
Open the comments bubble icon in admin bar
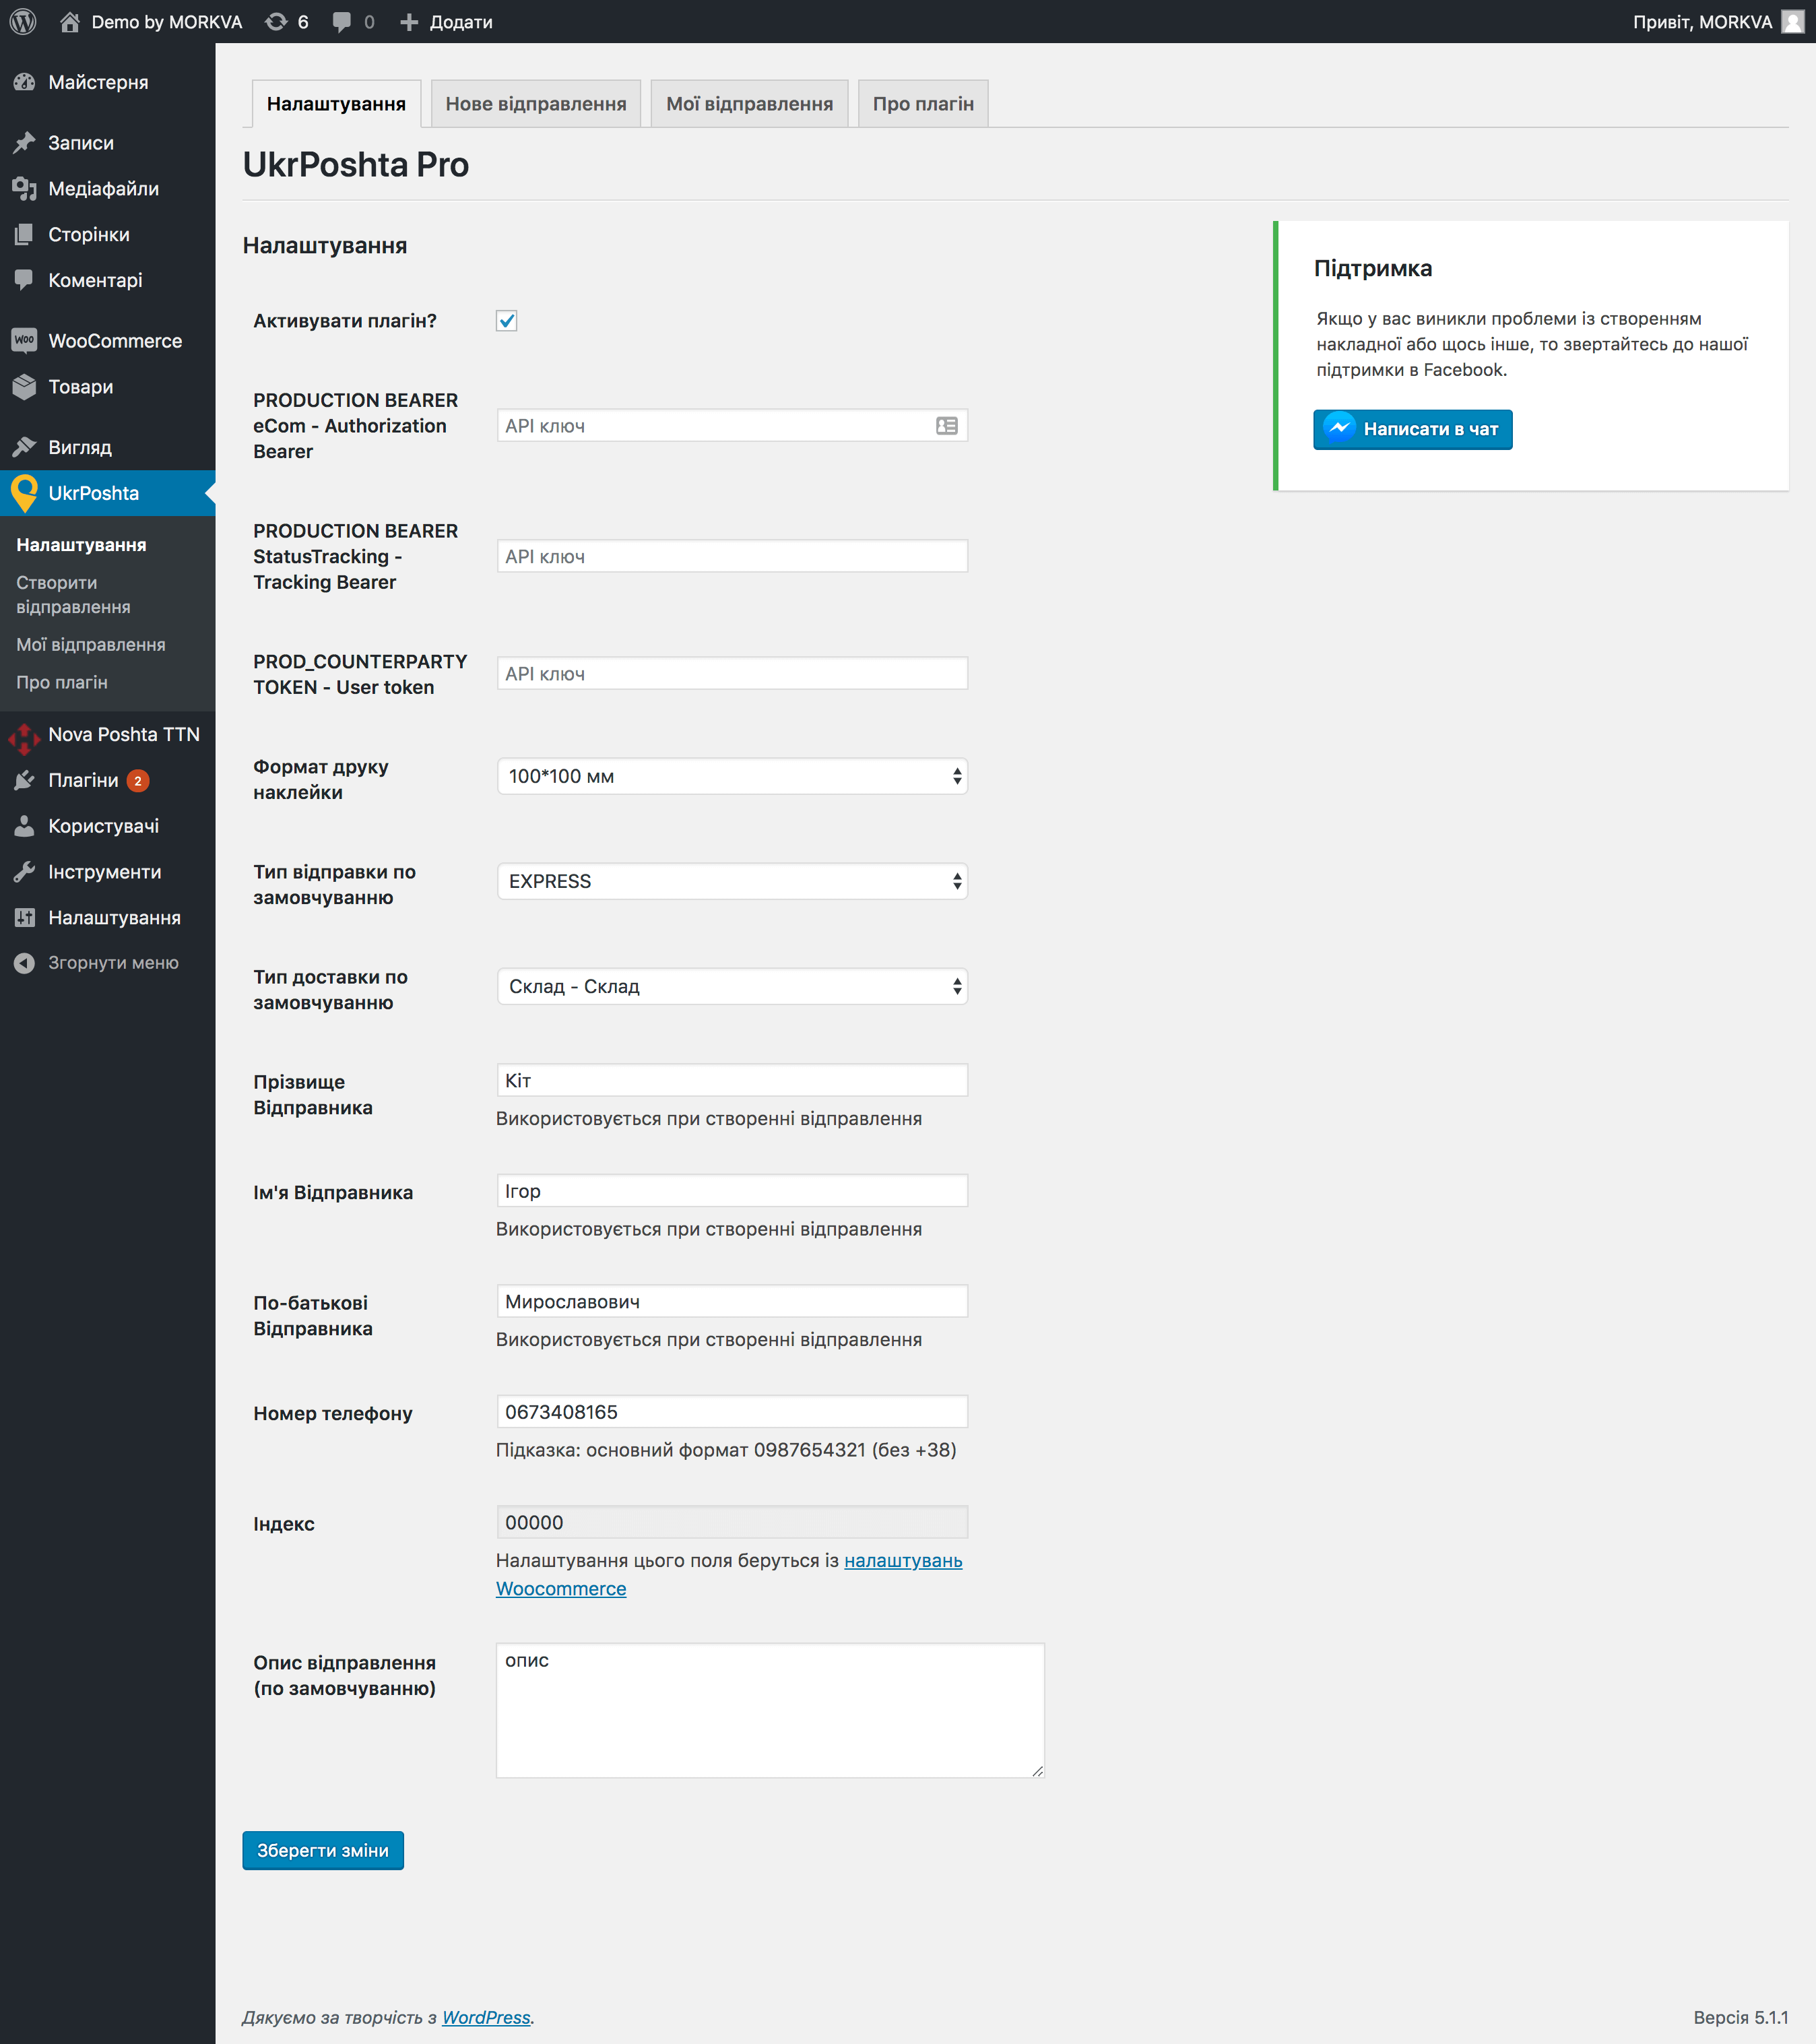click(x=341, y=21)
